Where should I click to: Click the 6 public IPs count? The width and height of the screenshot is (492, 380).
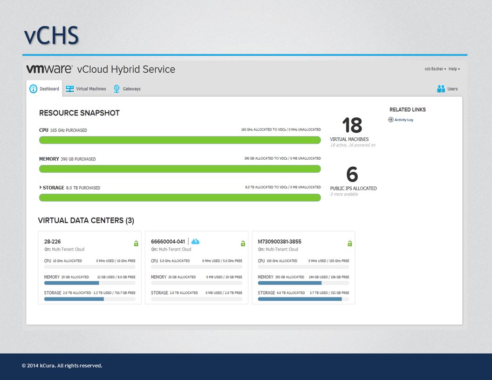(x=352, y=174)
